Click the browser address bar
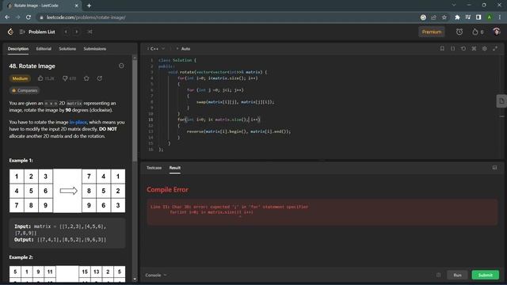This screenshot has width=507, height=285. (227, 17)
